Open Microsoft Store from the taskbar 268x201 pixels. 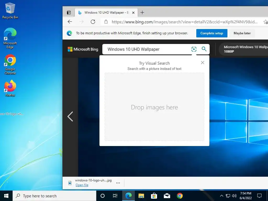(x=154, y=196)
